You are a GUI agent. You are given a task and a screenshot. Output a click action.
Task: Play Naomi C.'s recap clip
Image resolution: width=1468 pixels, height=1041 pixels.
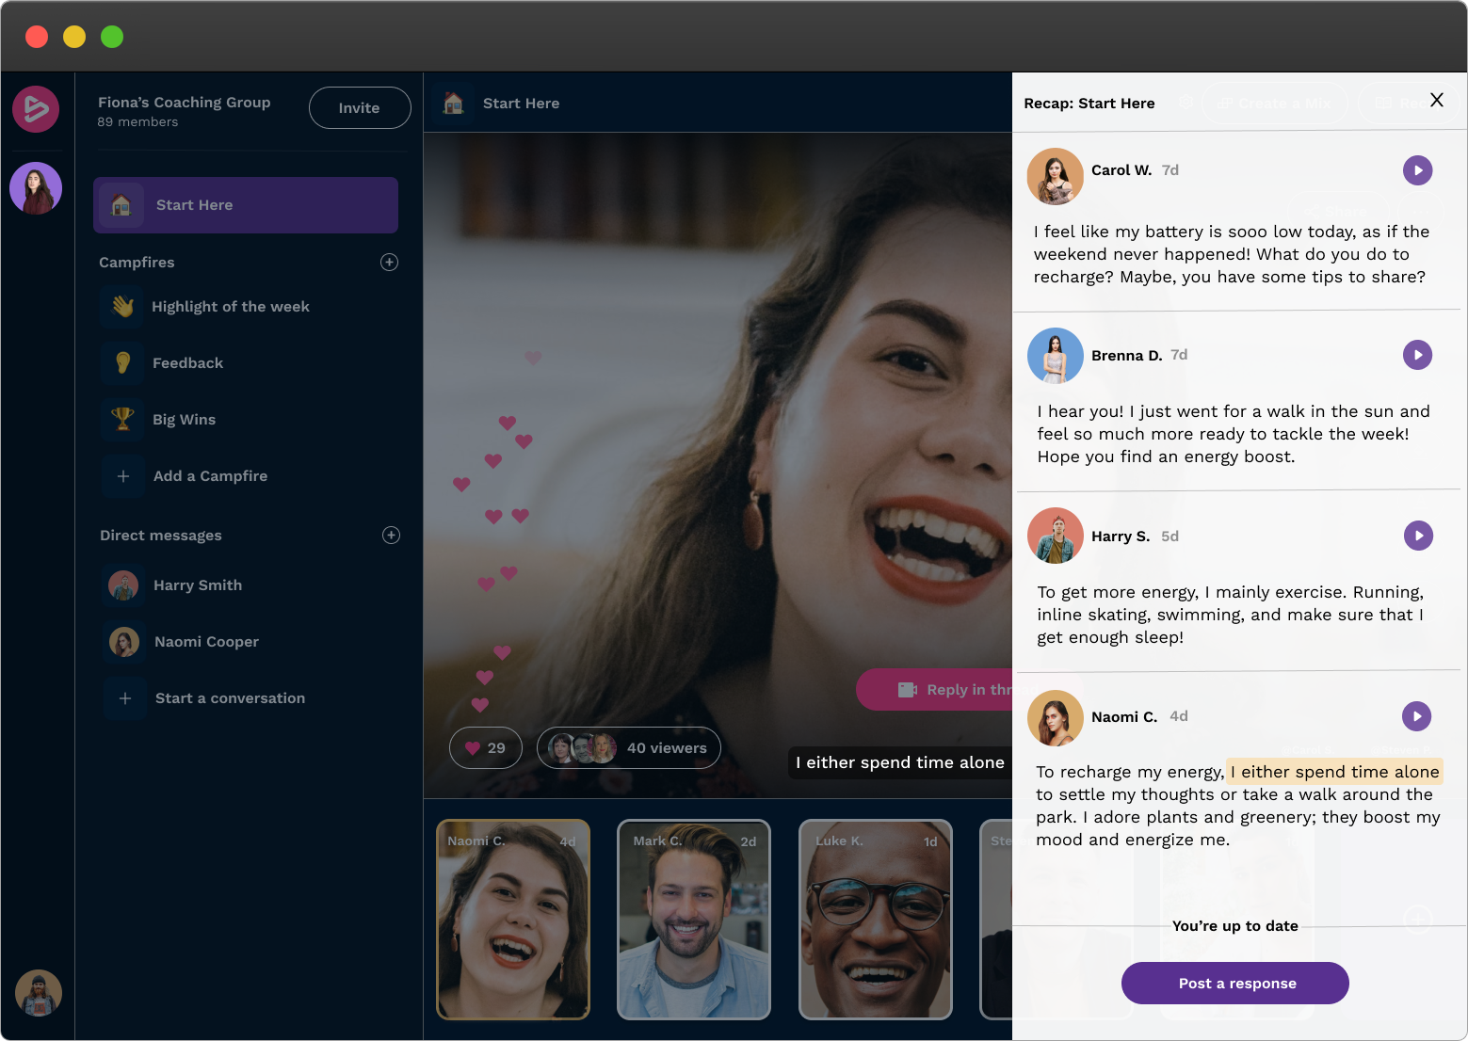point(1416,716)
